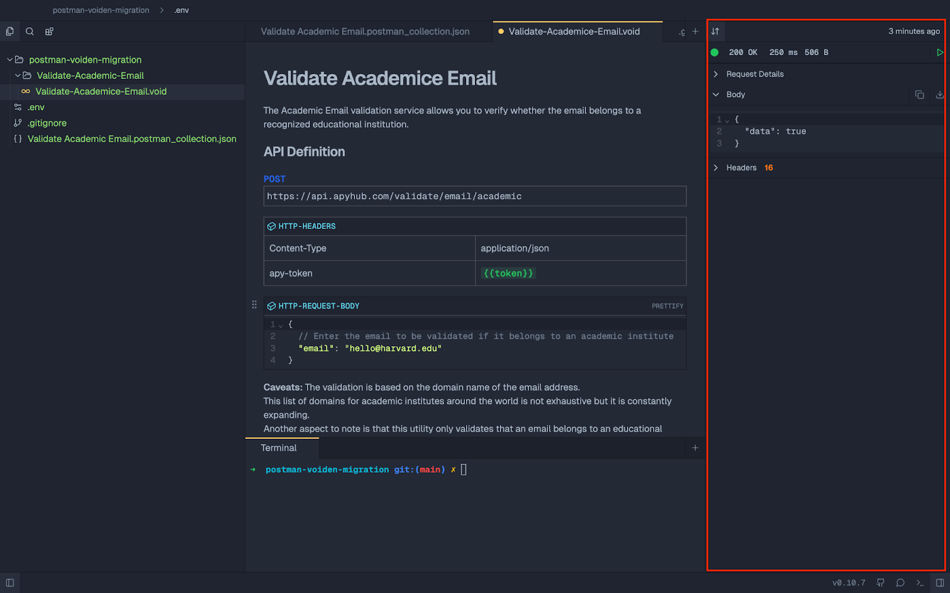Collapse the postman-voiden-migration root folder

(x=10, y=60)
